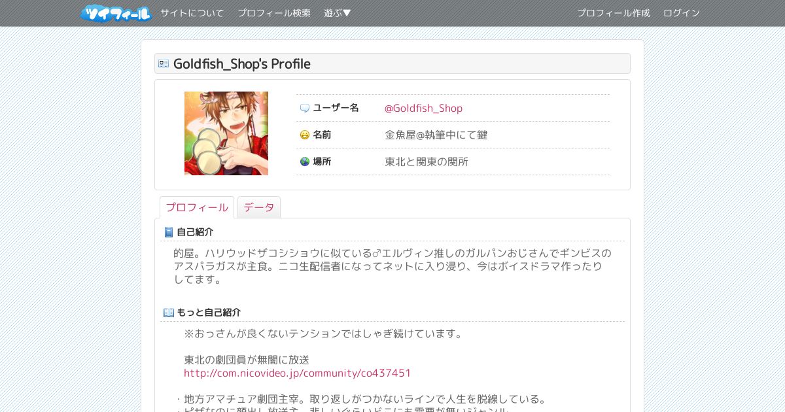785x412 pixels.
Task: Click the text 東北の劇団員が無闇に放送
Action: (x=247, y=360)
